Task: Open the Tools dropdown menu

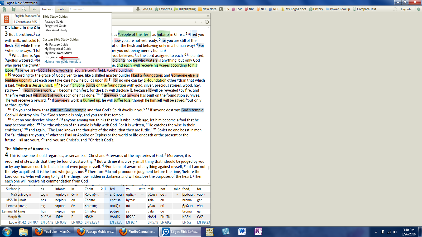Action: [62, 9]
